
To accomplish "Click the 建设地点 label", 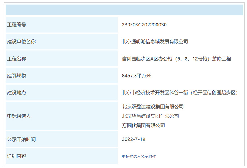I will click(17, 93).
